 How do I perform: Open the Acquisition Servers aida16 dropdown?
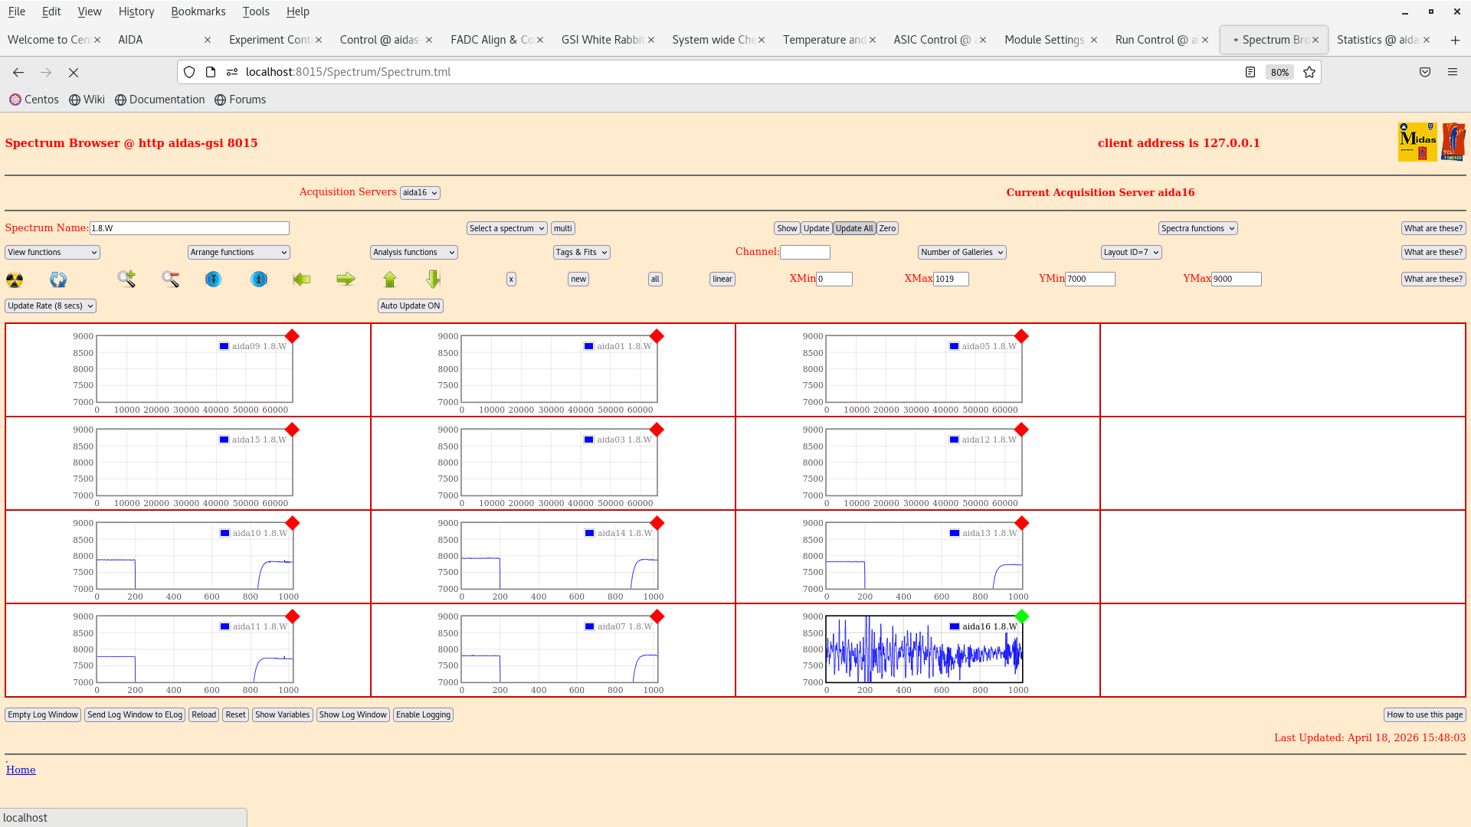[420, 193]
